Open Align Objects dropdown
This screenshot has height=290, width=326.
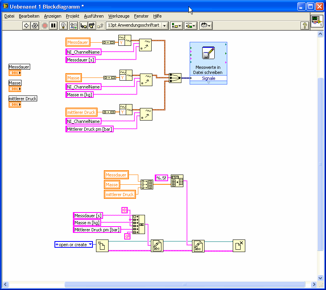[176, 25]
